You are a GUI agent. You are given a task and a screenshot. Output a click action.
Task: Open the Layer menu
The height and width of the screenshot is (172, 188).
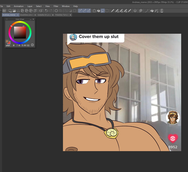(x=30, y=6)
